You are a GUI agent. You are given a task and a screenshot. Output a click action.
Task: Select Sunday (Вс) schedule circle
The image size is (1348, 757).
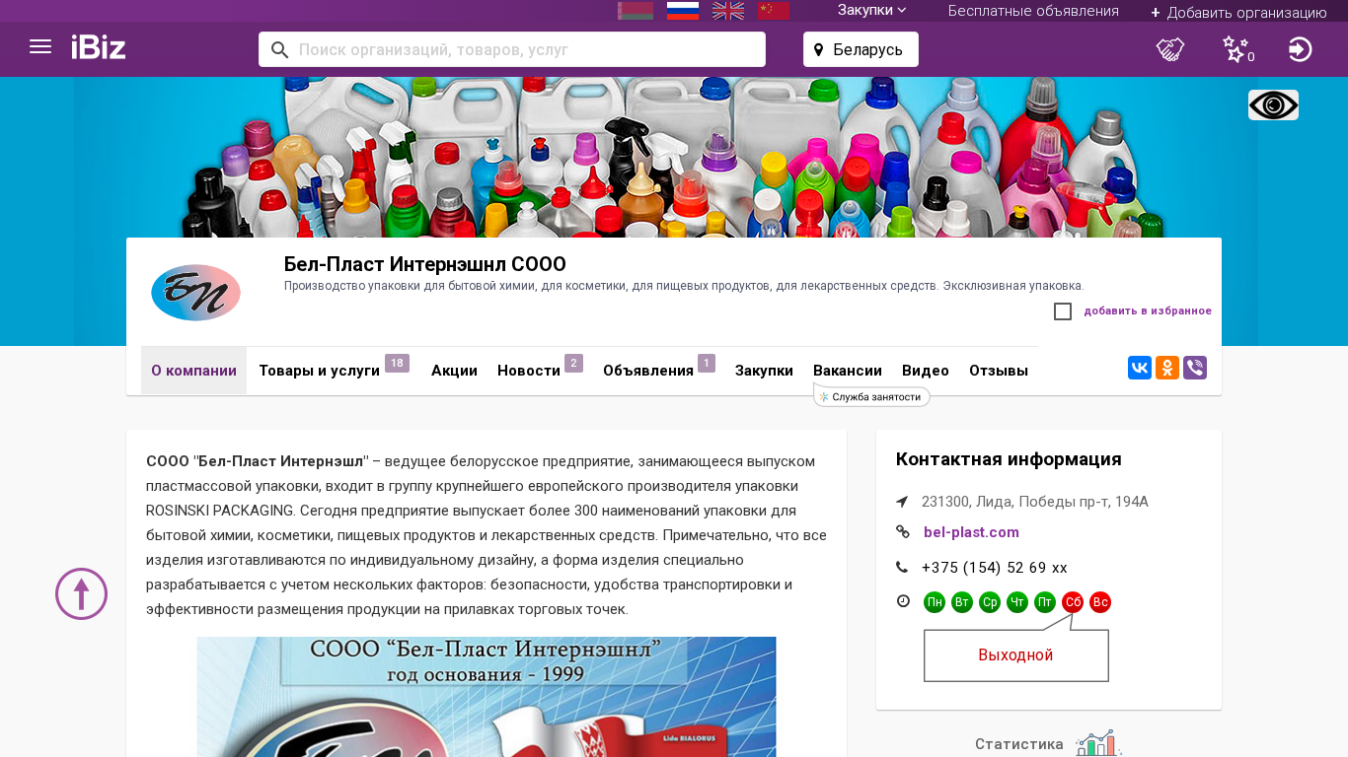point(1100,602)
